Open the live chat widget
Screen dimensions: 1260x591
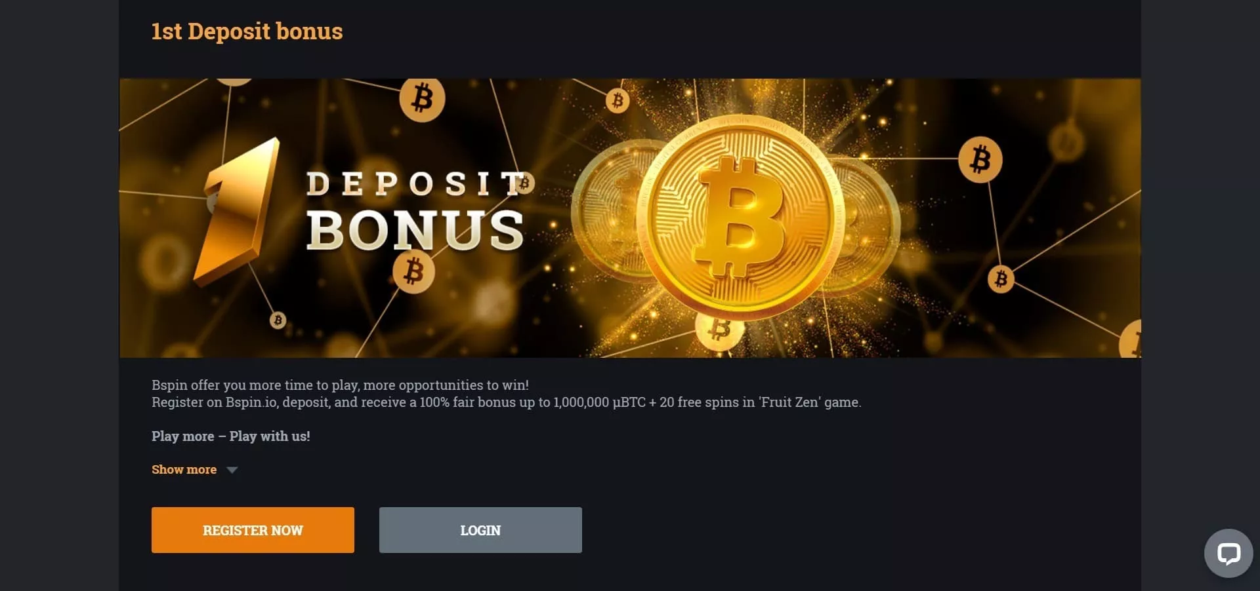pos(1228,554)
